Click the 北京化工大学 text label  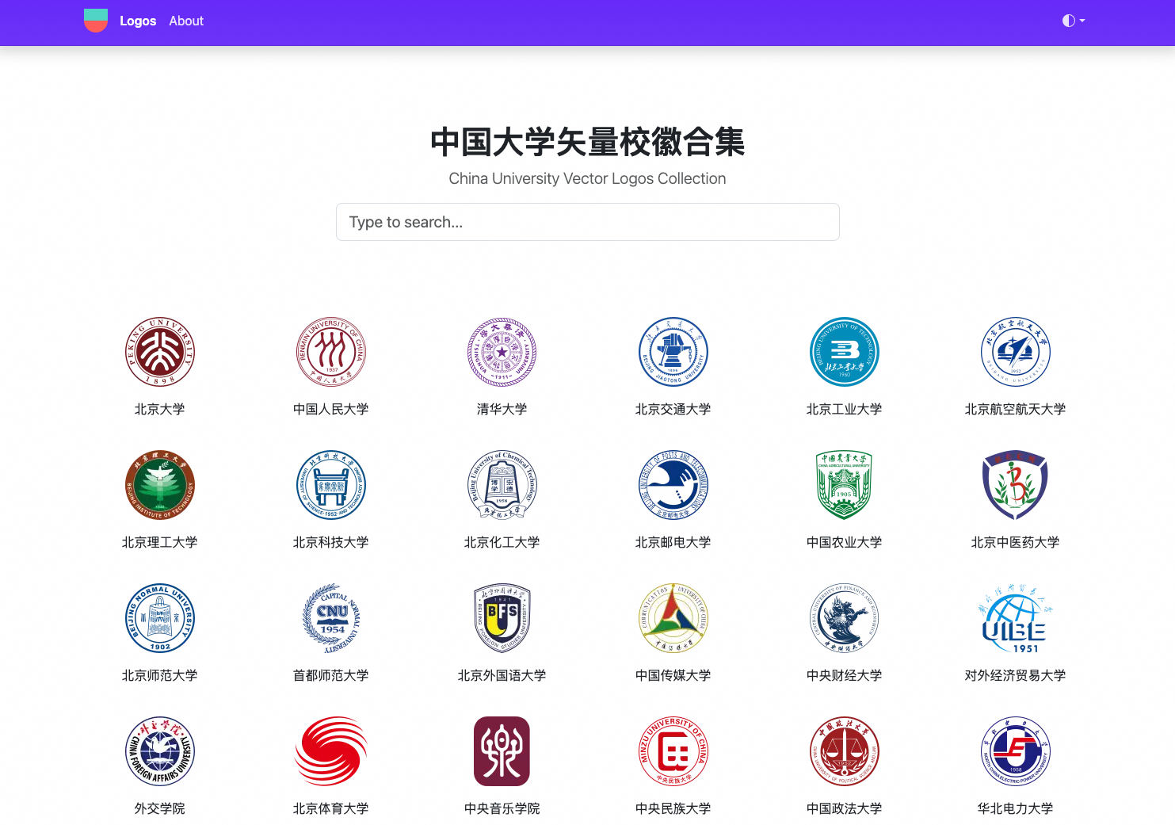(502, 542)
